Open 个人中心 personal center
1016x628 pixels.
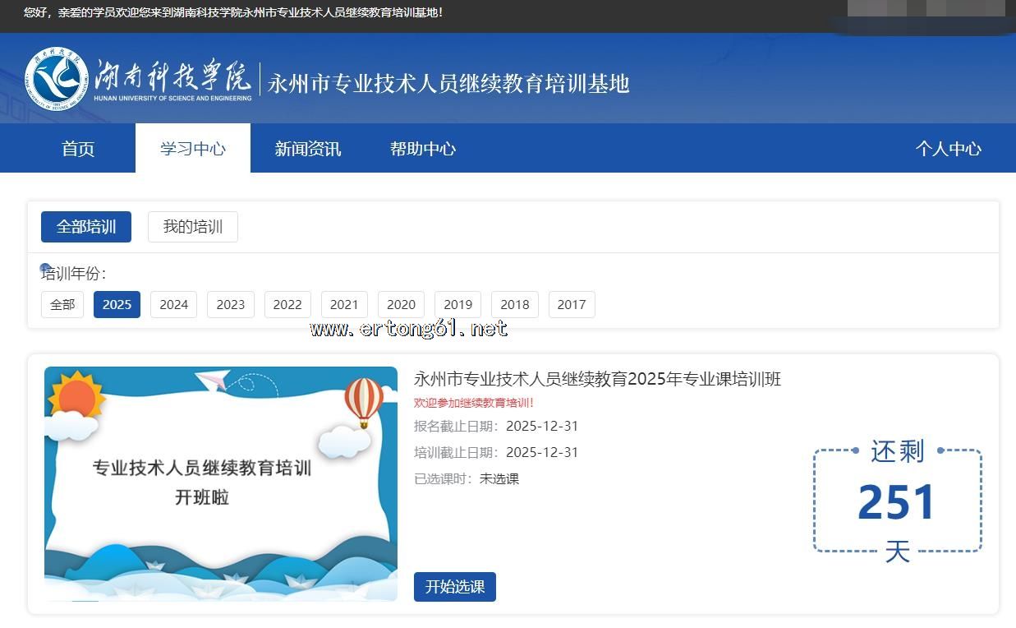[x=948, y=149]
